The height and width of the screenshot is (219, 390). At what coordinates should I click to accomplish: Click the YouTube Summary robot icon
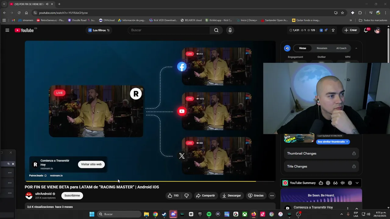click(x=321, y=183)
